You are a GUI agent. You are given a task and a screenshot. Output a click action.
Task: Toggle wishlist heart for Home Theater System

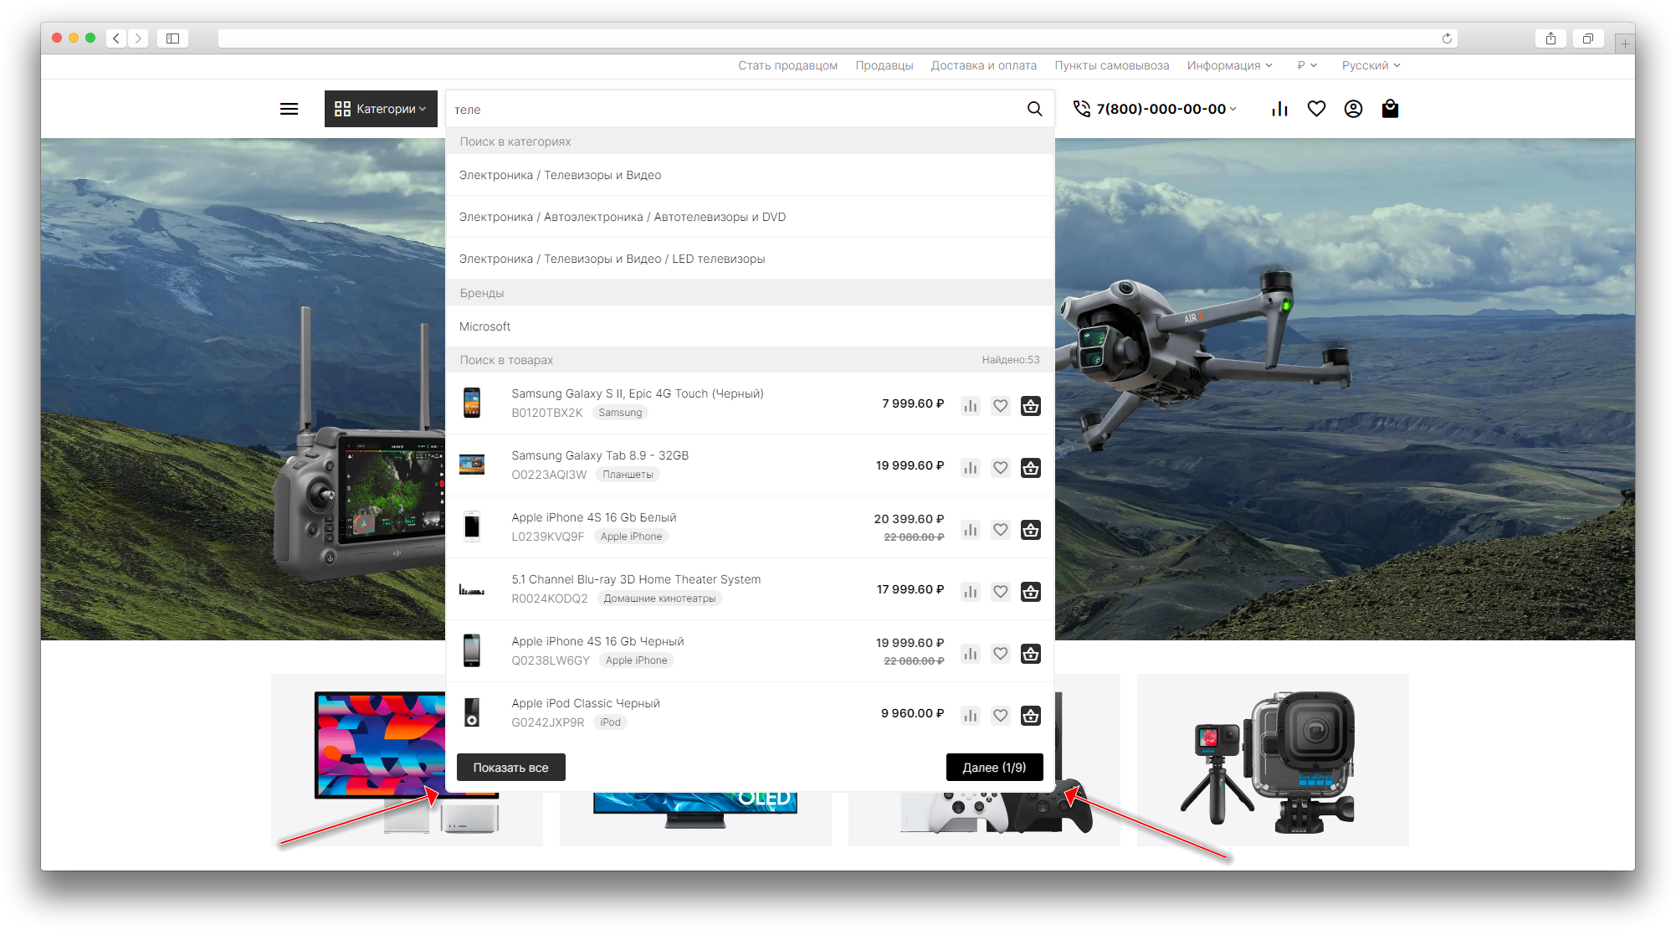(x=1000, y=592)
